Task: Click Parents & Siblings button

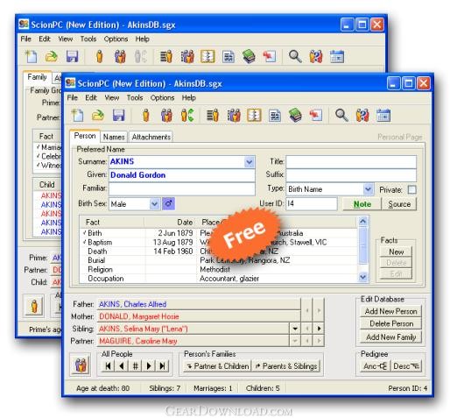Action: [286, 366]
